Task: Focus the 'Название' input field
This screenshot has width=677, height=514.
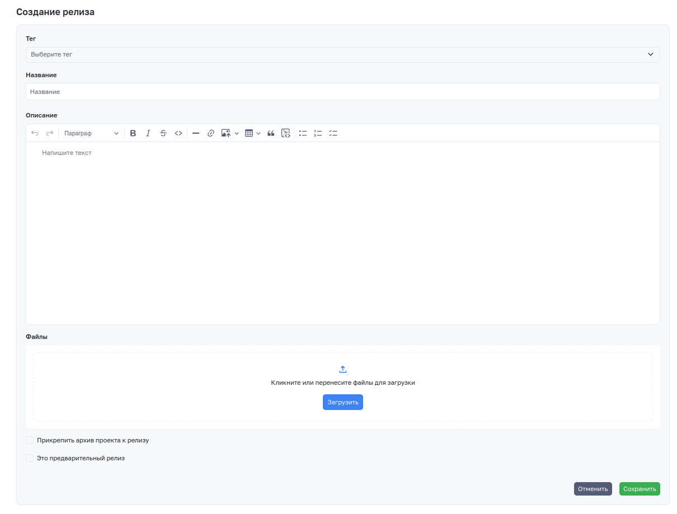Action: 342,92
